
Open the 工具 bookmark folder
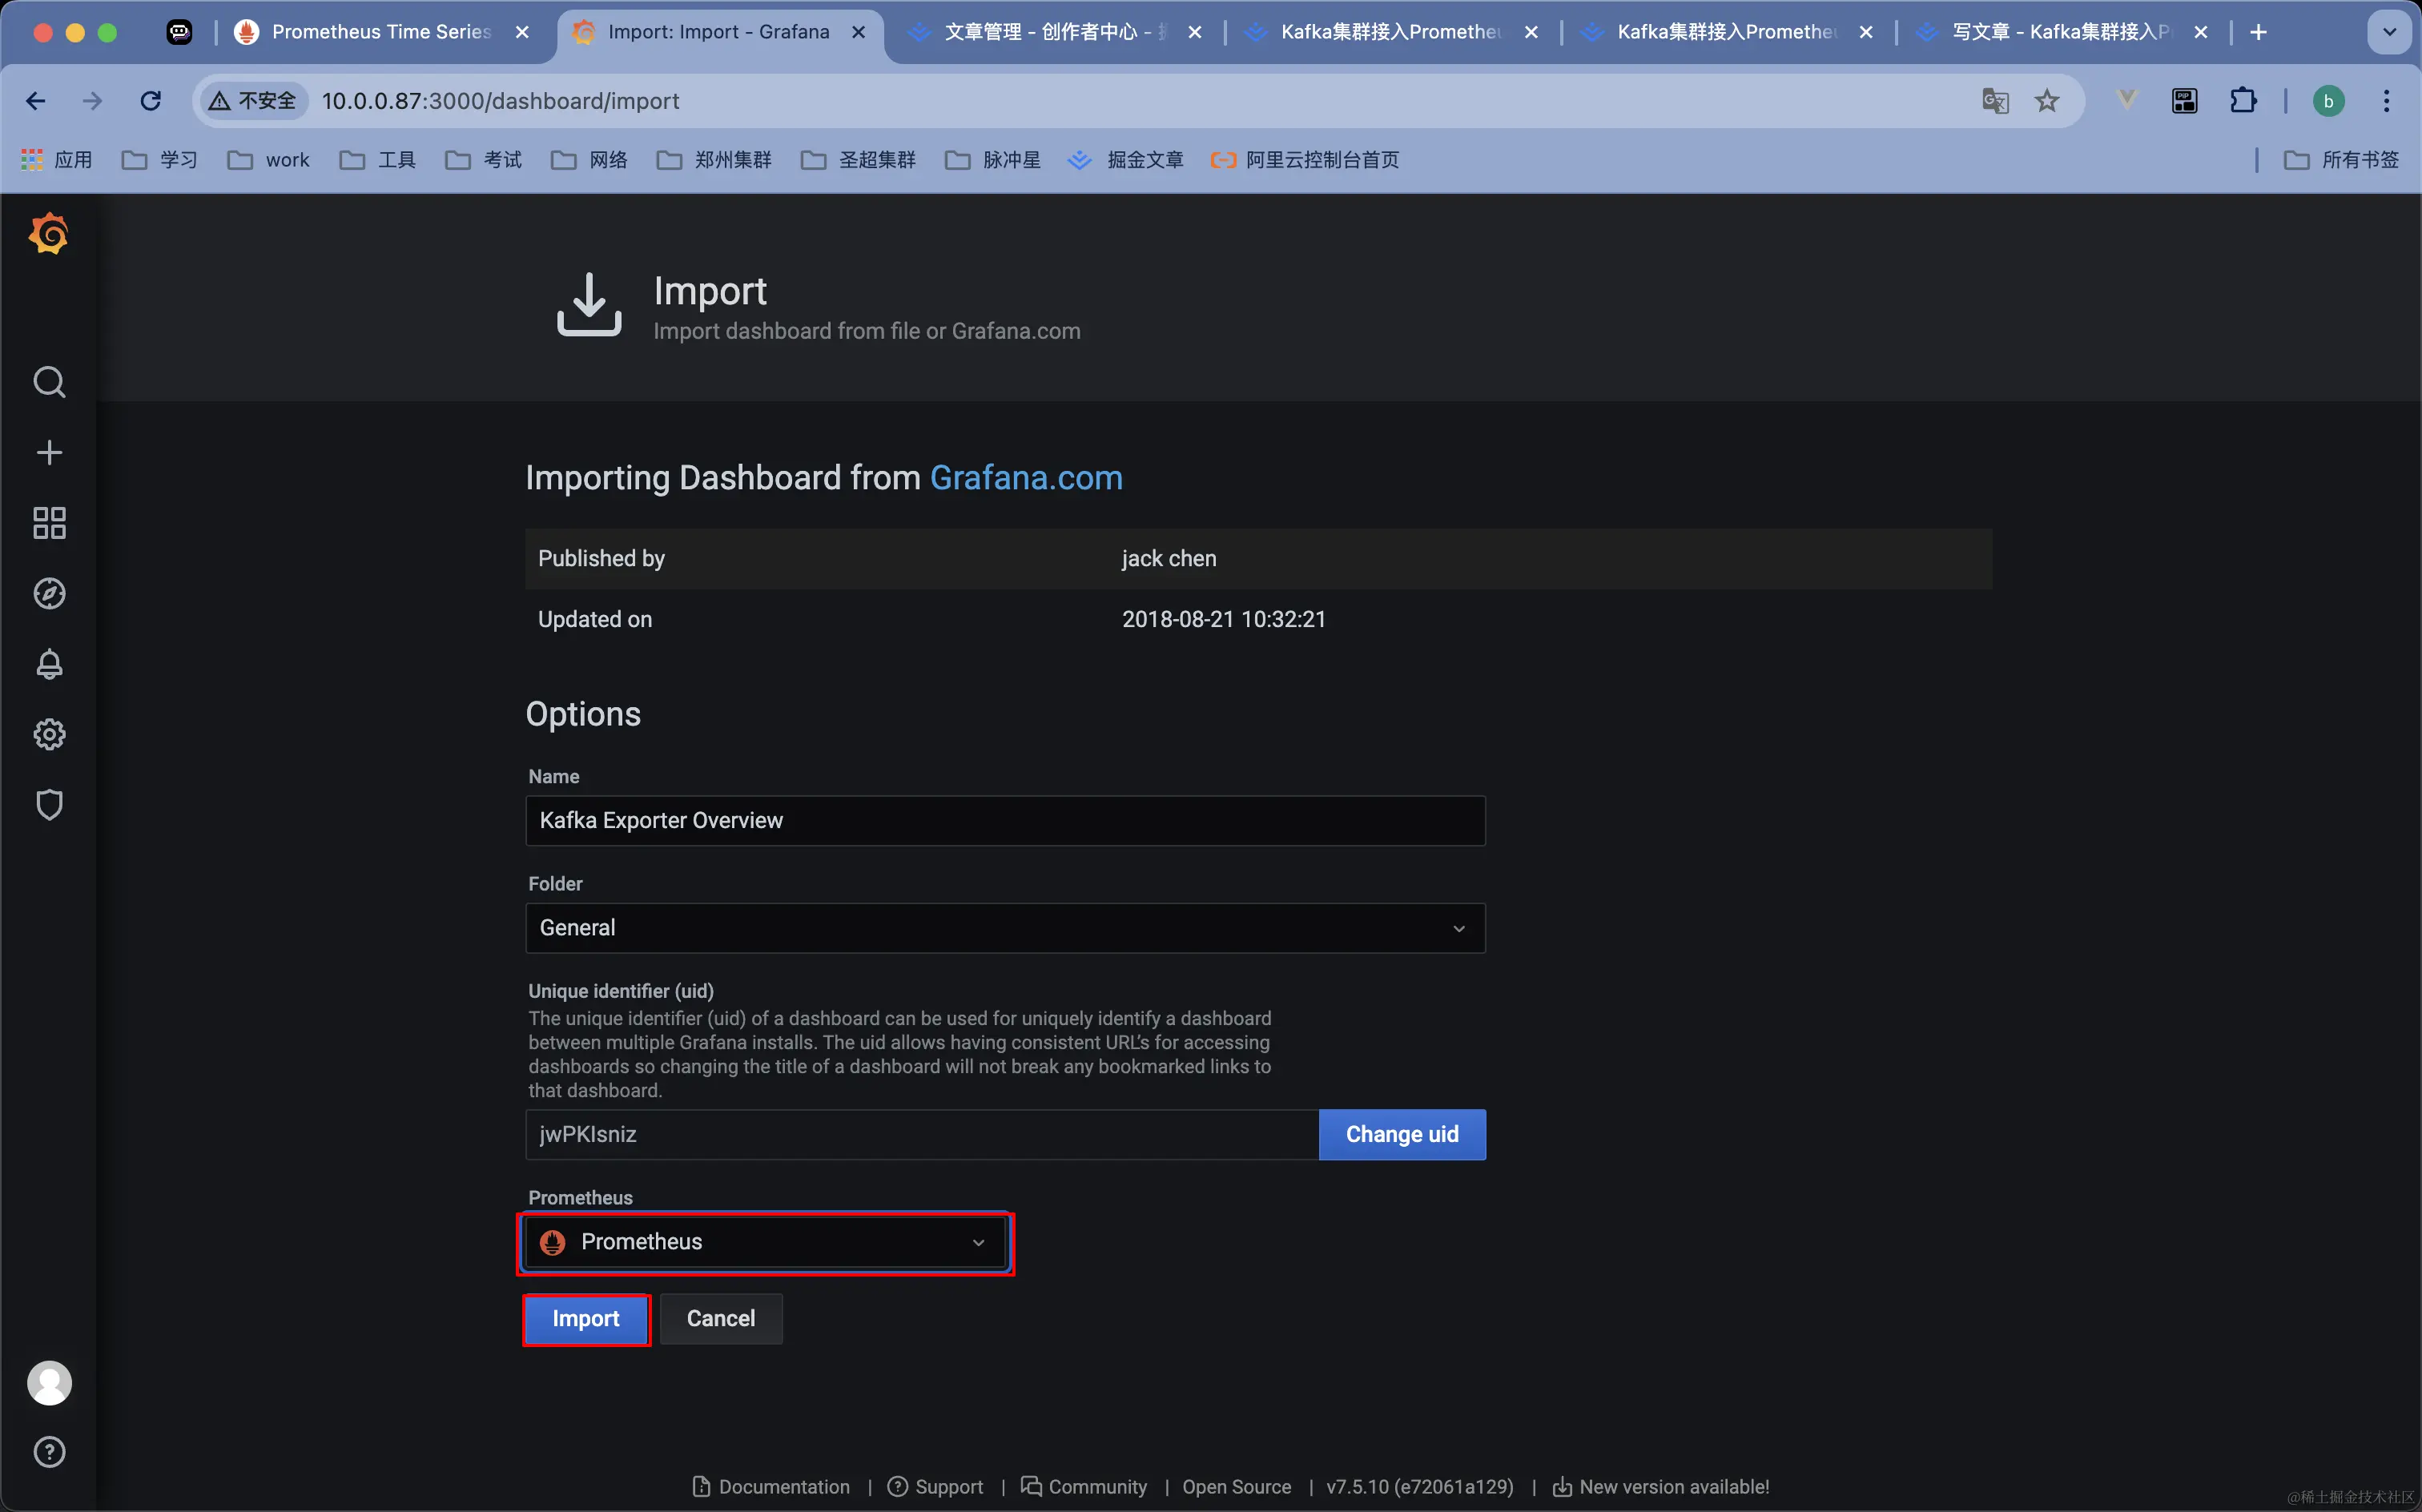pyautogui.click(x=378, y=160)
